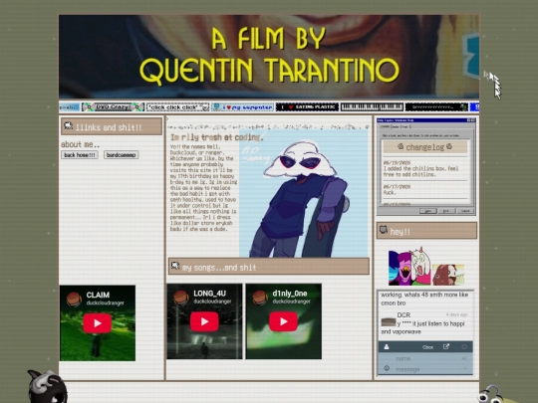The image size is (538, 403).
Task: Click the chatbox refresh circle icon
Action: pos(464,347)
